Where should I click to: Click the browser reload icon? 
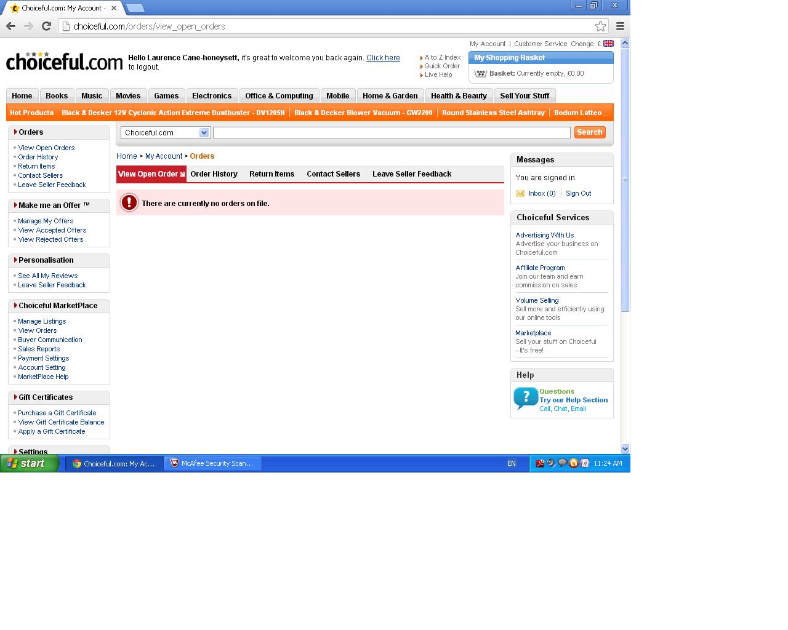(x=46, y=26)
